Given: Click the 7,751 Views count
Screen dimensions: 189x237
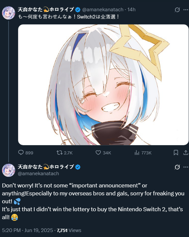Looking at the screenshot, I should click(69, 230).
